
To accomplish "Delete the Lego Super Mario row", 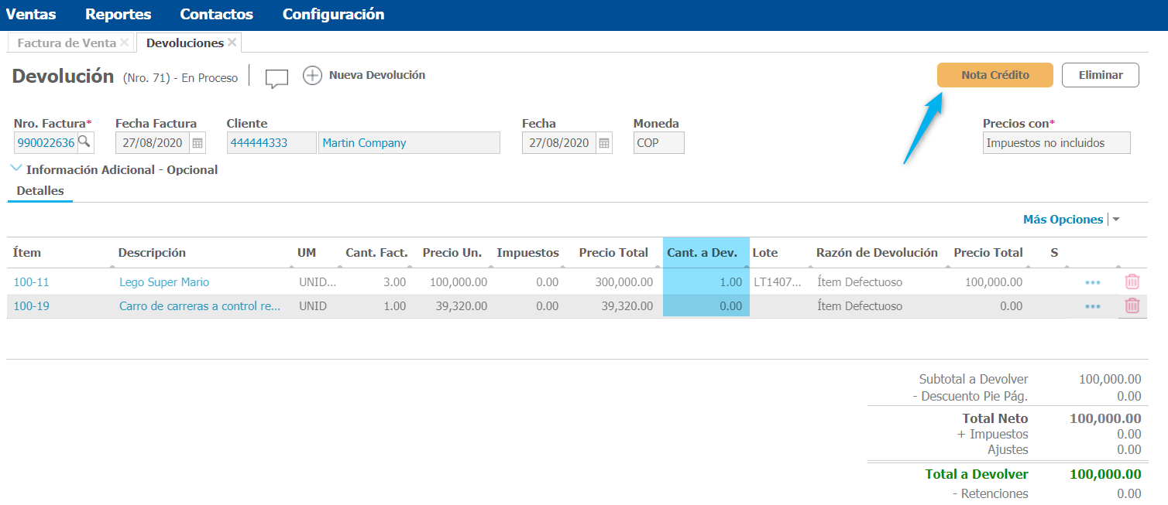I will coord(1132,282).
